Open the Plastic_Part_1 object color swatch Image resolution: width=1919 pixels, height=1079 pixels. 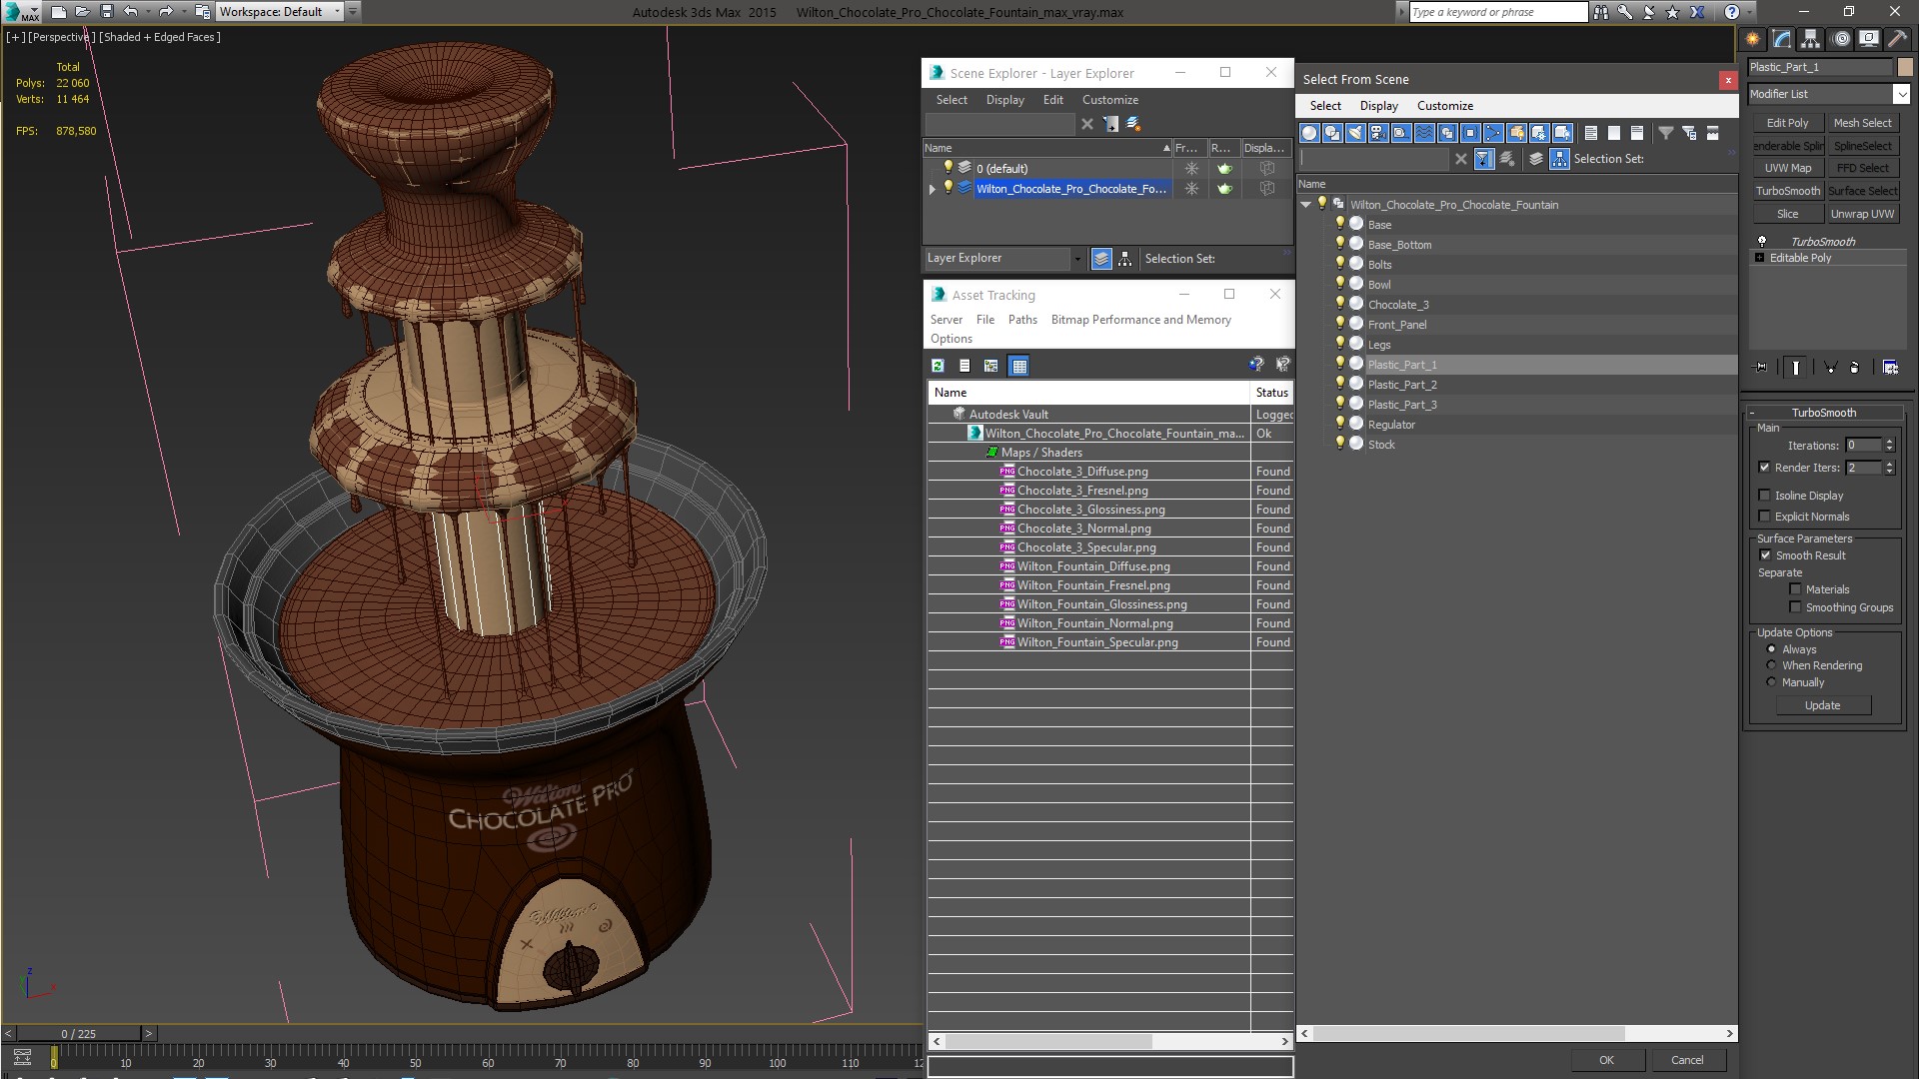click(1905, 67)
